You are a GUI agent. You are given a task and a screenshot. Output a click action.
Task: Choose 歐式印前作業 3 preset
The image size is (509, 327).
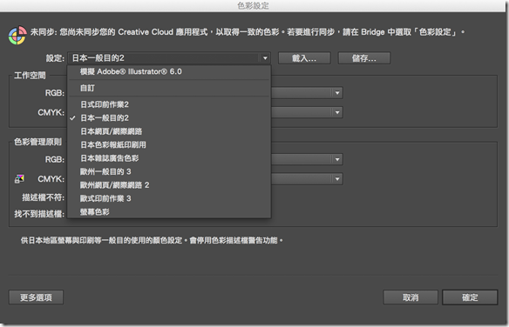[x=169, y=198]
